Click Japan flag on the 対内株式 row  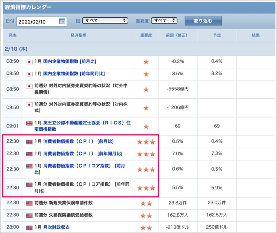(29, 105)
